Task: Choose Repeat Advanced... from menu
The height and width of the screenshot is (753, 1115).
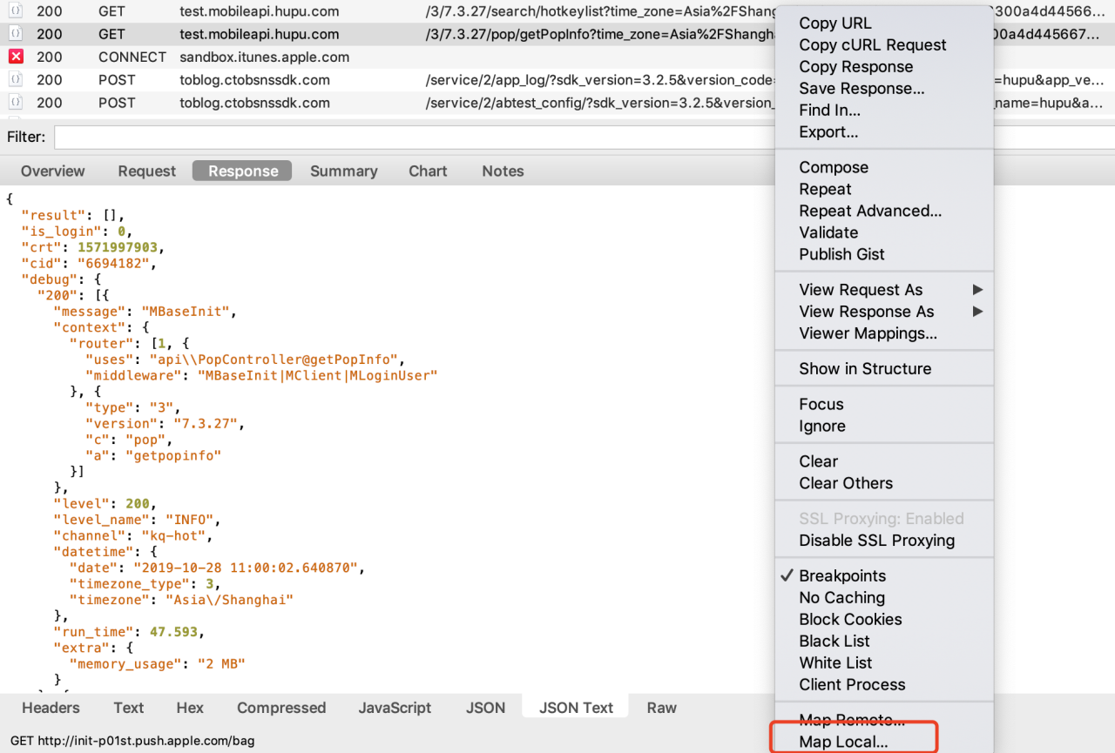Action: 869,211
